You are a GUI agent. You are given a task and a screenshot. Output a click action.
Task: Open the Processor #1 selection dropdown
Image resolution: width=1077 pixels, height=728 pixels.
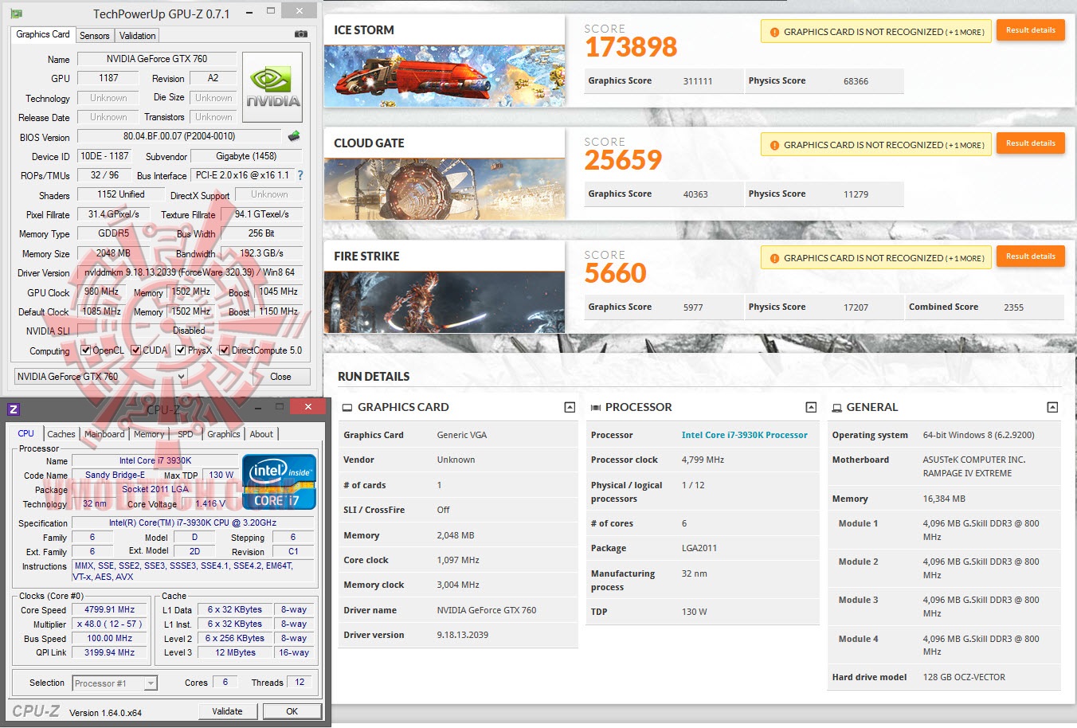pyautogui.click(x=115, y=683)
